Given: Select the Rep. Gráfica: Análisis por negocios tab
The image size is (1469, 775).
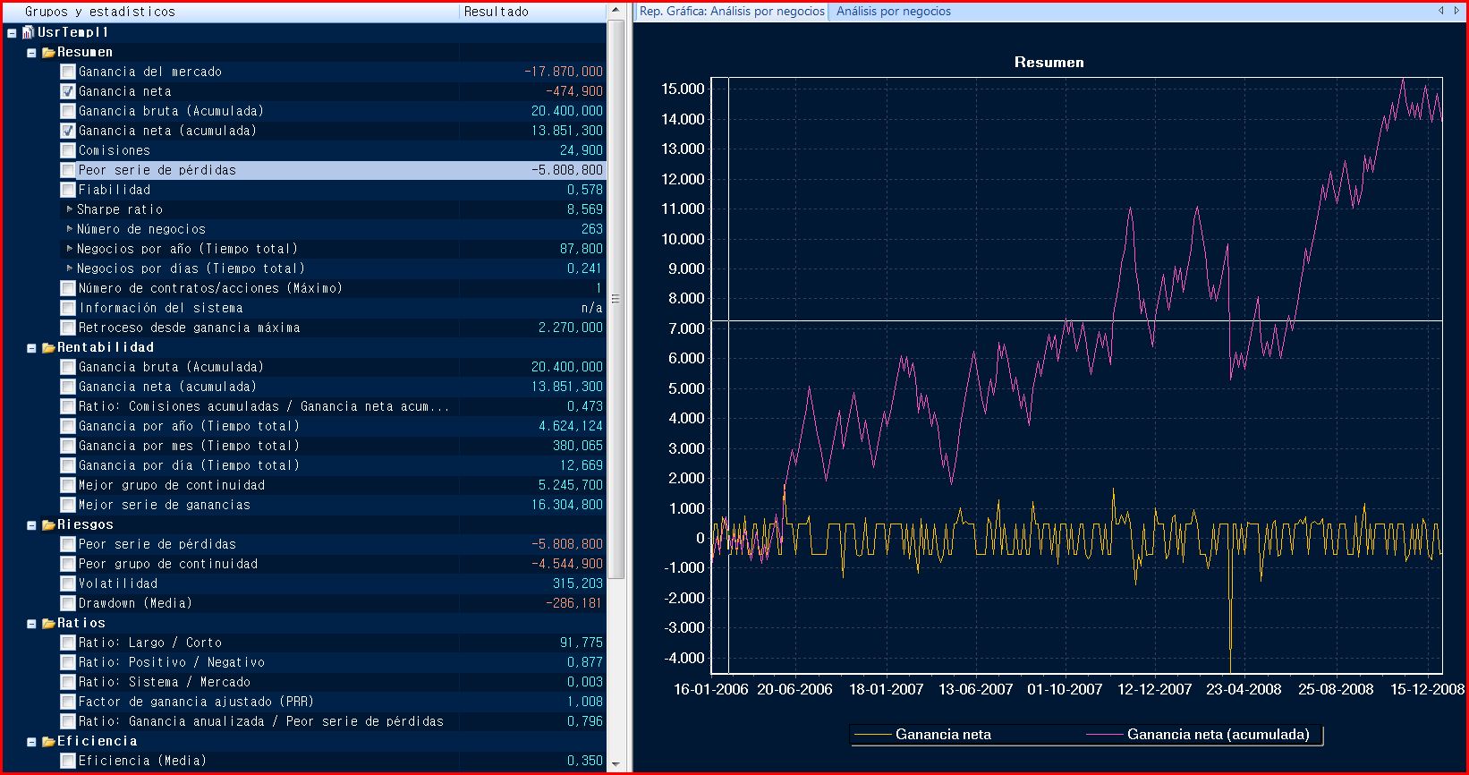Looking at the screenshot, I should click(731, 12).
